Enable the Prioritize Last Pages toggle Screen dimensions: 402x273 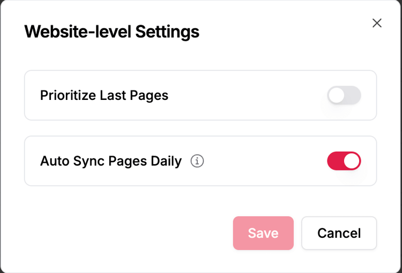(x=344, y=96)
